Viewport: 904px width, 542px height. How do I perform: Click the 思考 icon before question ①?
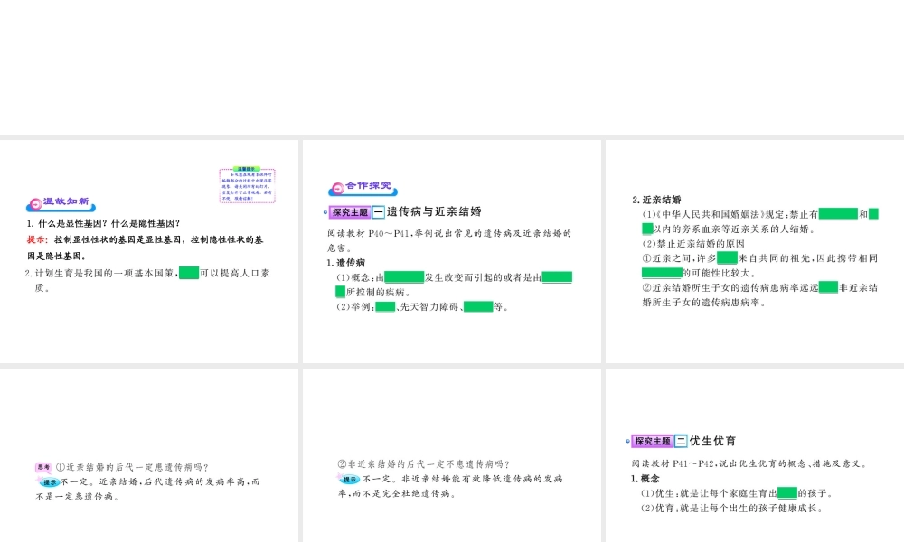[x=43, y=468]
